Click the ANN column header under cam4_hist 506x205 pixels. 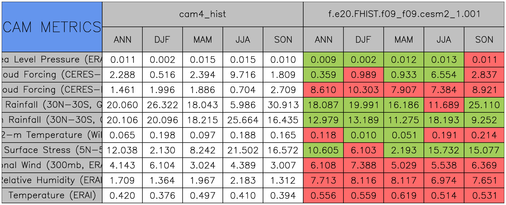tap(122, 40)
